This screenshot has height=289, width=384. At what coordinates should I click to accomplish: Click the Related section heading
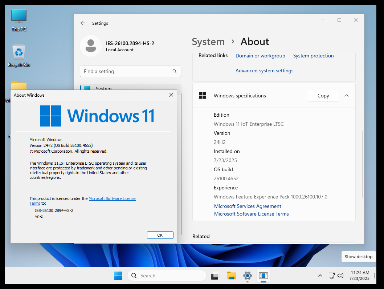coord(201,237)
